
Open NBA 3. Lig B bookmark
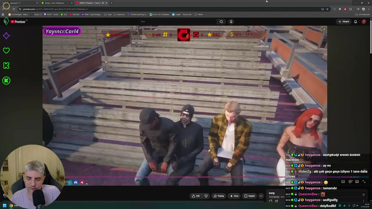92,14
